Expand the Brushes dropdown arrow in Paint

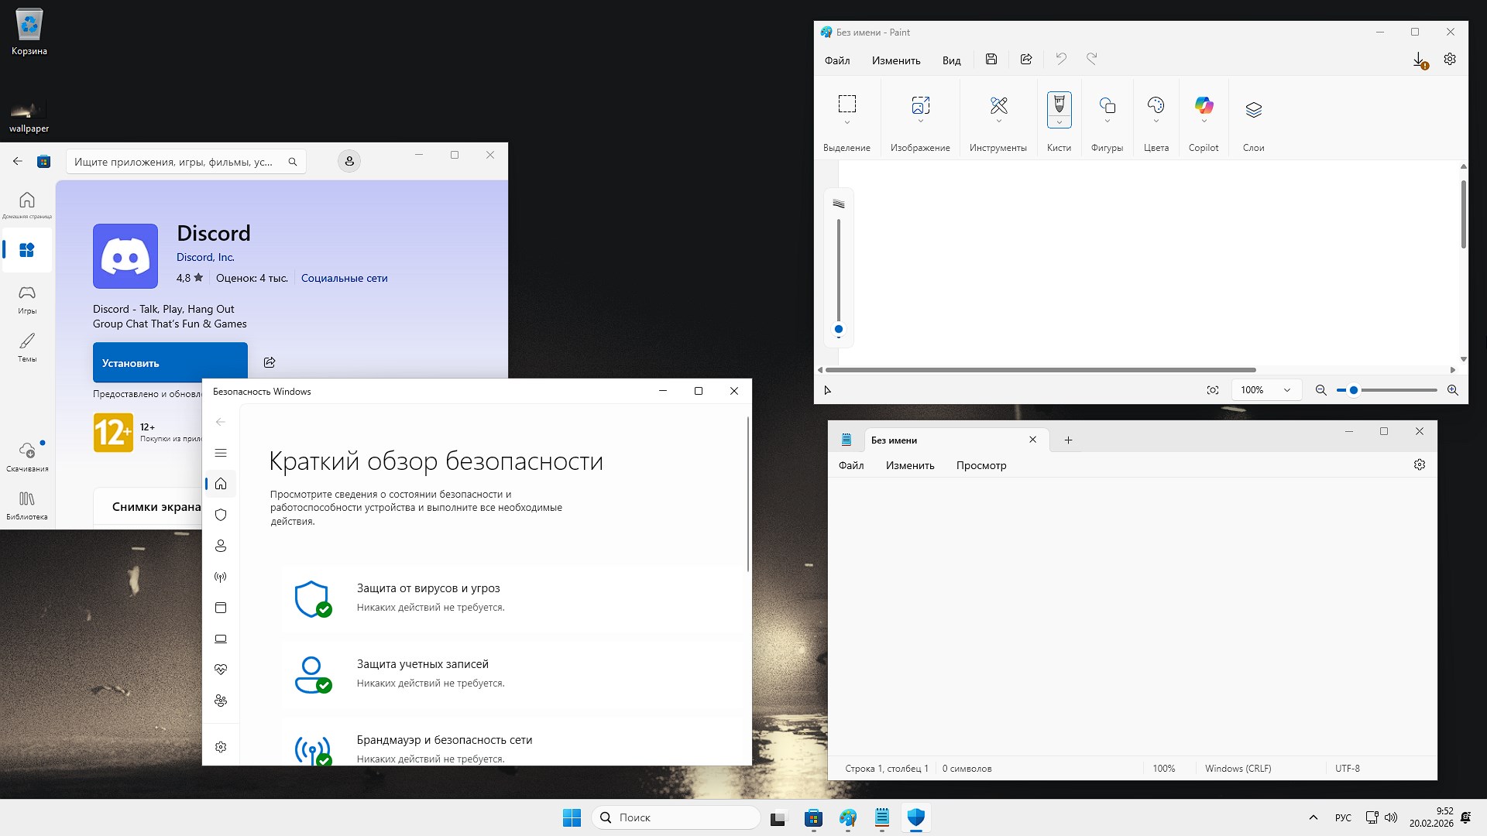[1059, 122]
